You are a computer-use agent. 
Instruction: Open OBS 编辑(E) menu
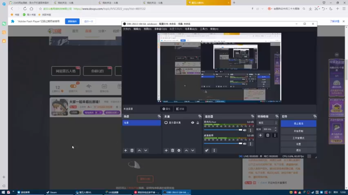point(137,29)
